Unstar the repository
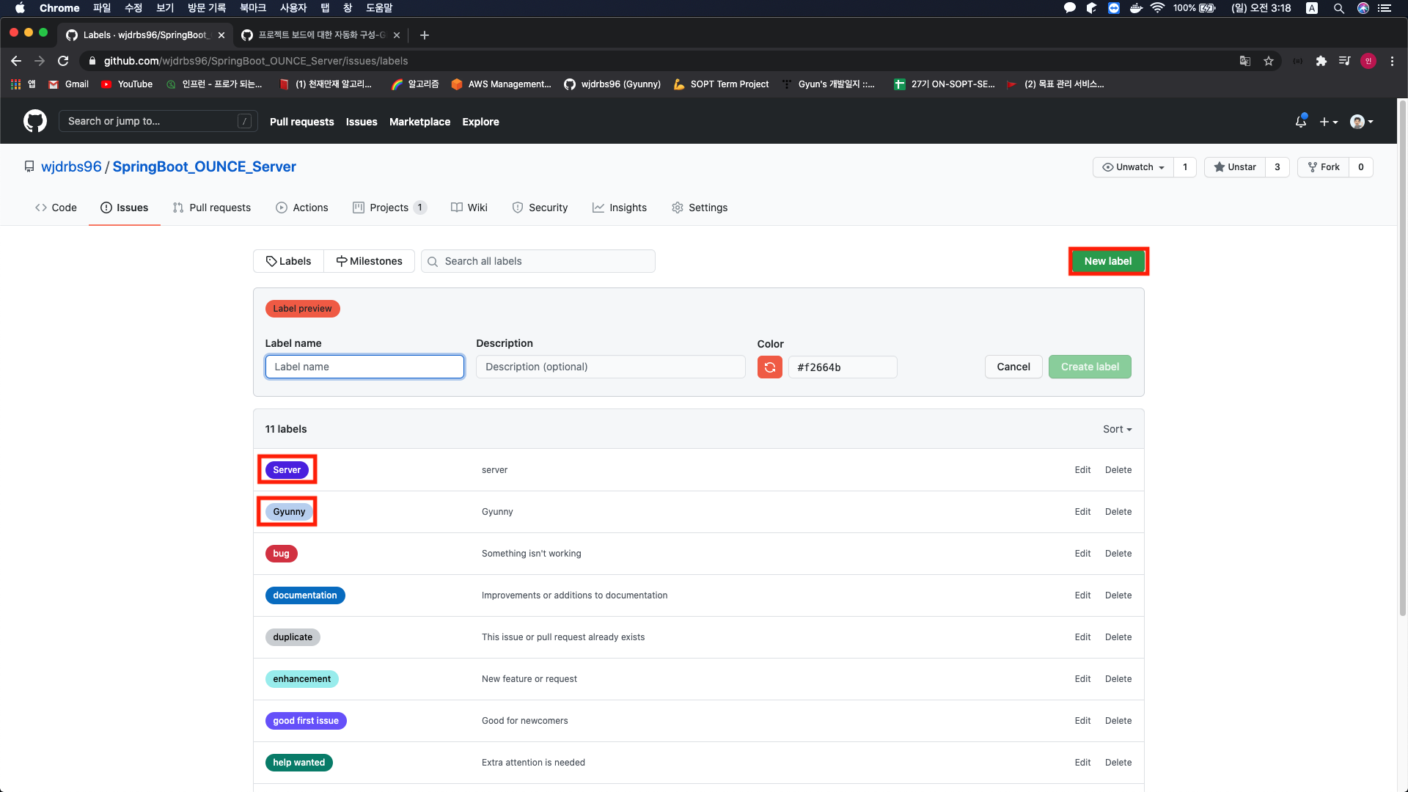The image size is (1408, 792). [x=1235, y=167]
